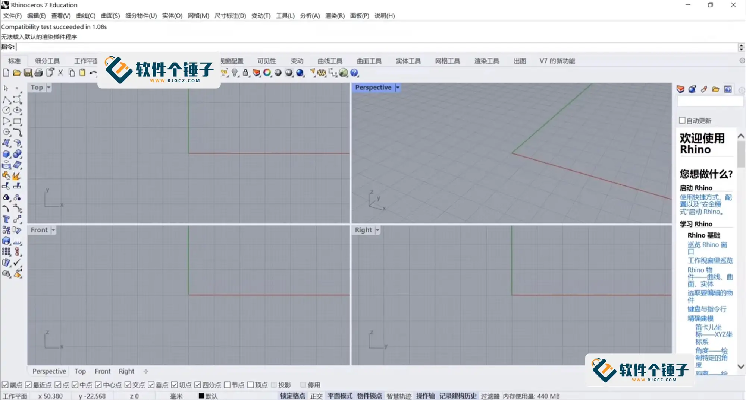Open the Help question mark icon
This screenshot has height=400, width=746.
coord(354,73)
